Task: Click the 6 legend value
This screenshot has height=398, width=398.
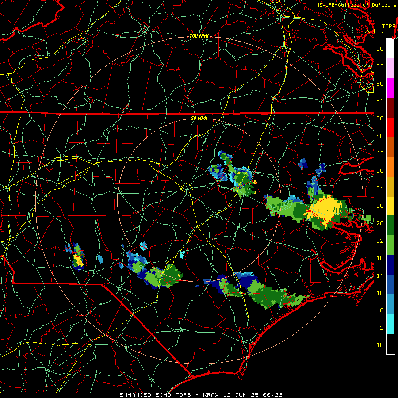Action: point(381,310)
